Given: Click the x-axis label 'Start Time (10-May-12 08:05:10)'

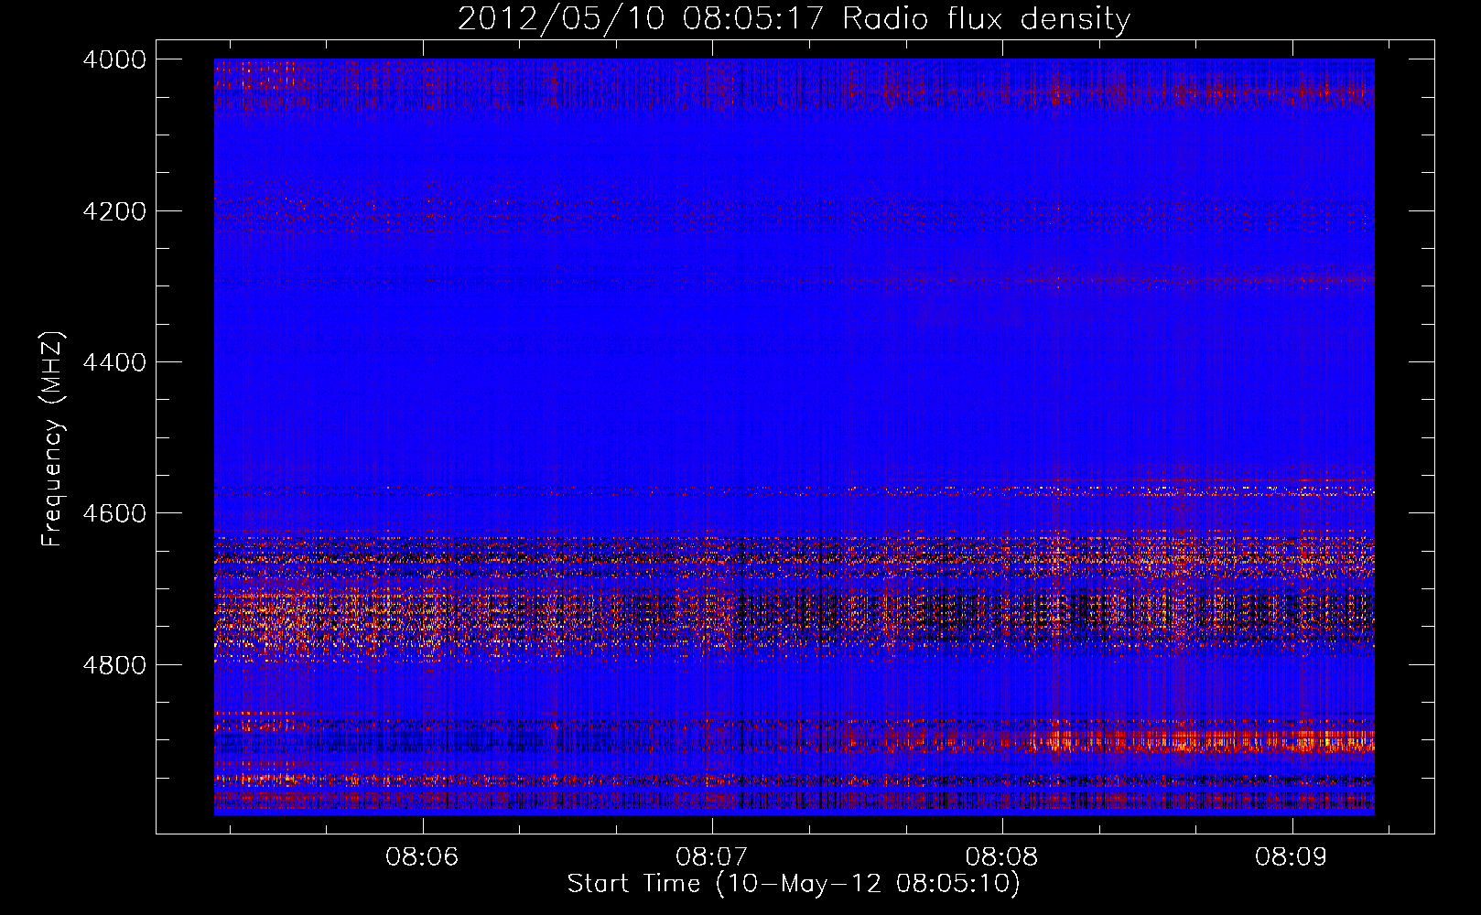Looking at the screenshot, I should click(794, 884).
